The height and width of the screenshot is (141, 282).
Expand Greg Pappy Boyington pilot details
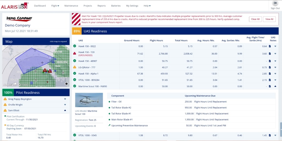tap(65, 99)
